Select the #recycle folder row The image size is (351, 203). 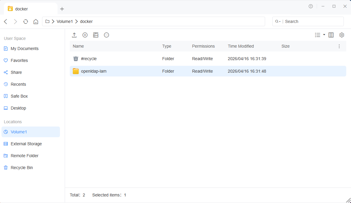208,59
